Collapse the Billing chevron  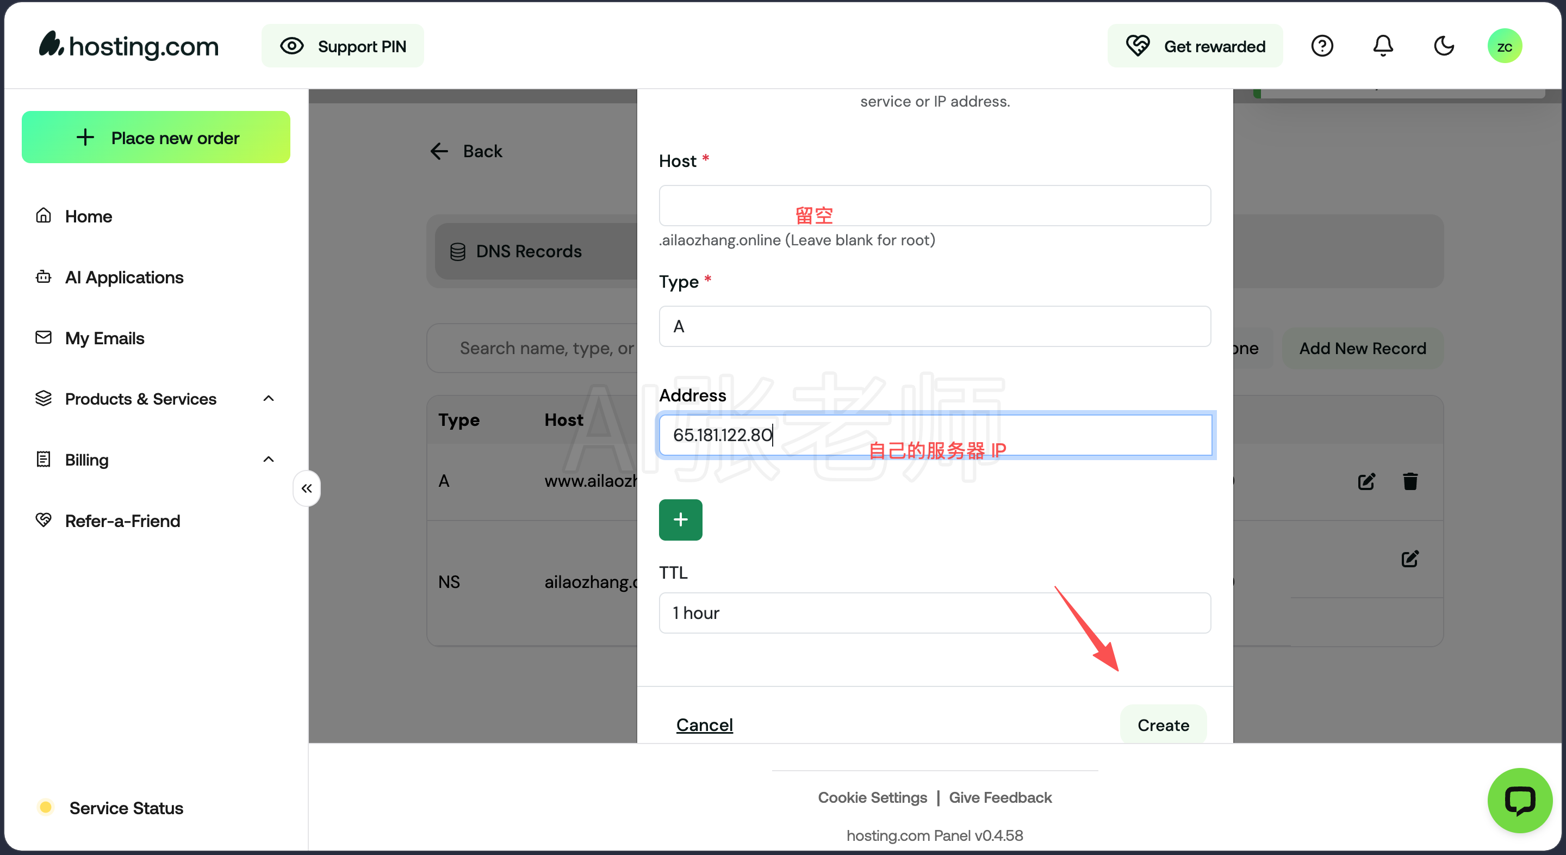tap(269, 459)
